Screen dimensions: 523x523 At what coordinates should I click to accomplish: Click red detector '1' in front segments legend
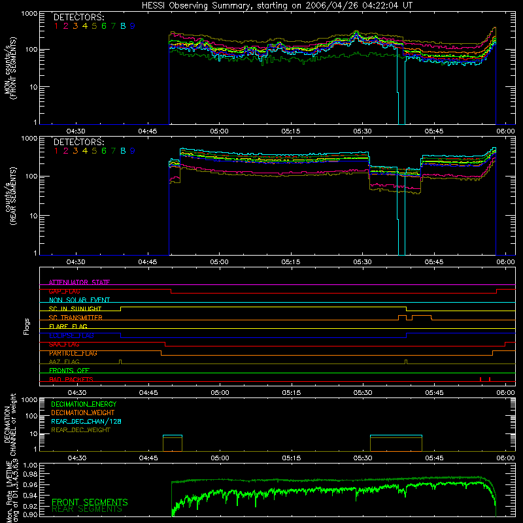pos(56,26)
